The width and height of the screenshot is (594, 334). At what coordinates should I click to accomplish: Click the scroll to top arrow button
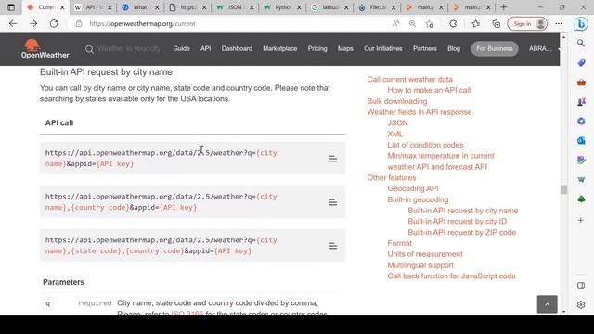[x=547, y=304]
